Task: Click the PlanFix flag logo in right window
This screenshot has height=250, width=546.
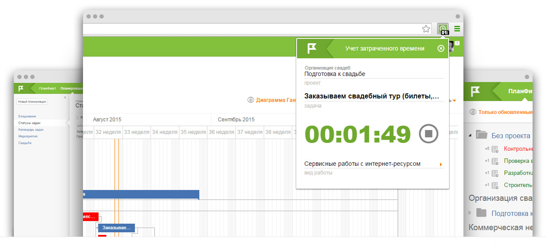Action: (x=475, y=92)
